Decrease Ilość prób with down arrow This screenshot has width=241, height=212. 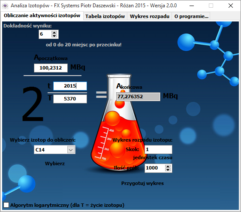(168, 170)
